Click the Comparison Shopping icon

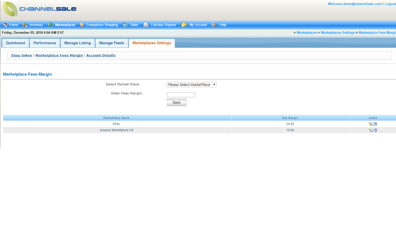point(82,25)
